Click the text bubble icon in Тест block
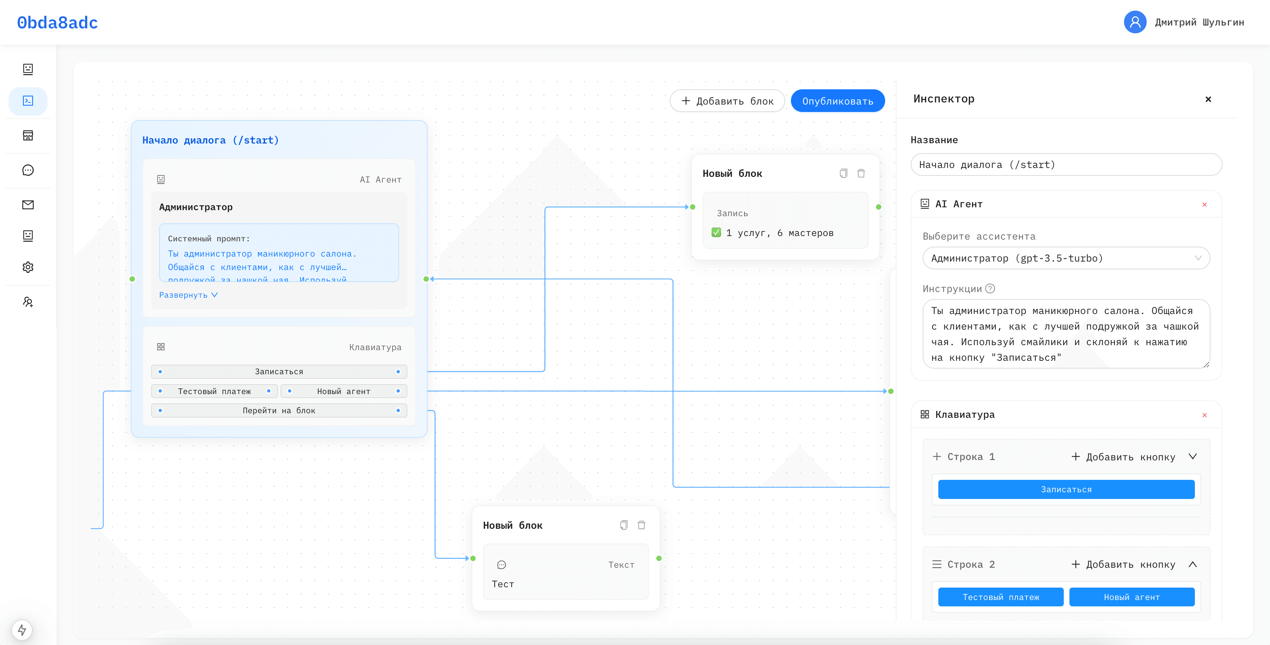This screenshot has width=1270, height=645. 501,565
